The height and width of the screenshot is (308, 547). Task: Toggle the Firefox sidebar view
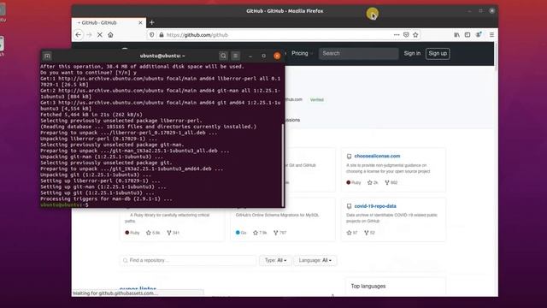(x=468, y=35)
